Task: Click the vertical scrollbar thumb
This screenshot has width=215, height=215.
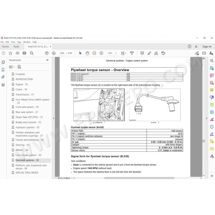Action: pos(204,141)
